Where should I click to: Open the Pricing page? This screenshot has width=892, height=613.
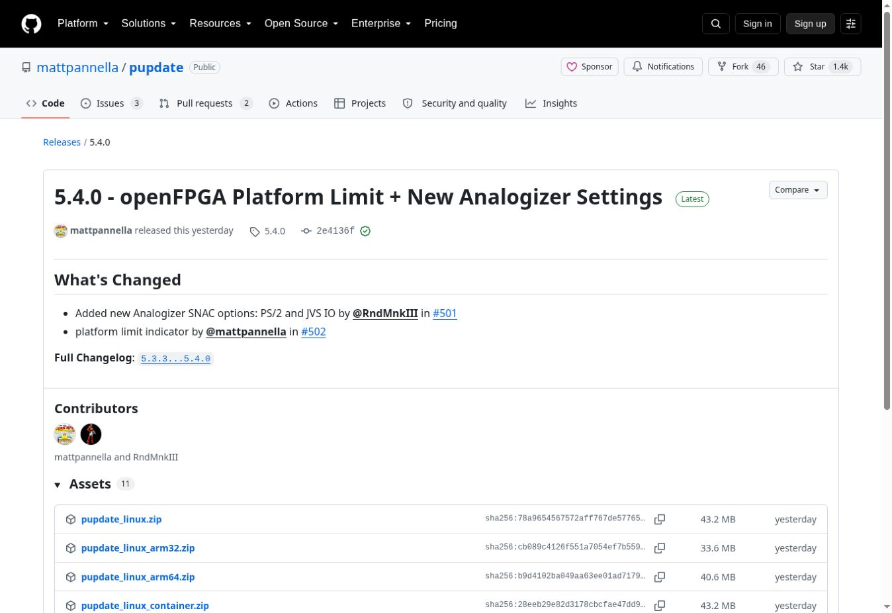click(441, 24)
